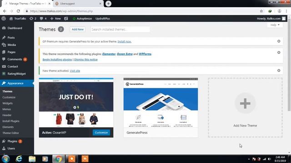The height and width of the screenshot is (163, 291).
Task: Dismiss the New theme activated notice
Action: [279, 71]
